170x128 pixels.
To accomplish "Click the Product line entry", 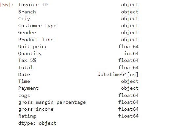I will (36, 40).
